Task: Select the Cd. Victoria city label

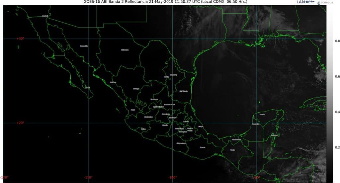Action: [183, 91]
